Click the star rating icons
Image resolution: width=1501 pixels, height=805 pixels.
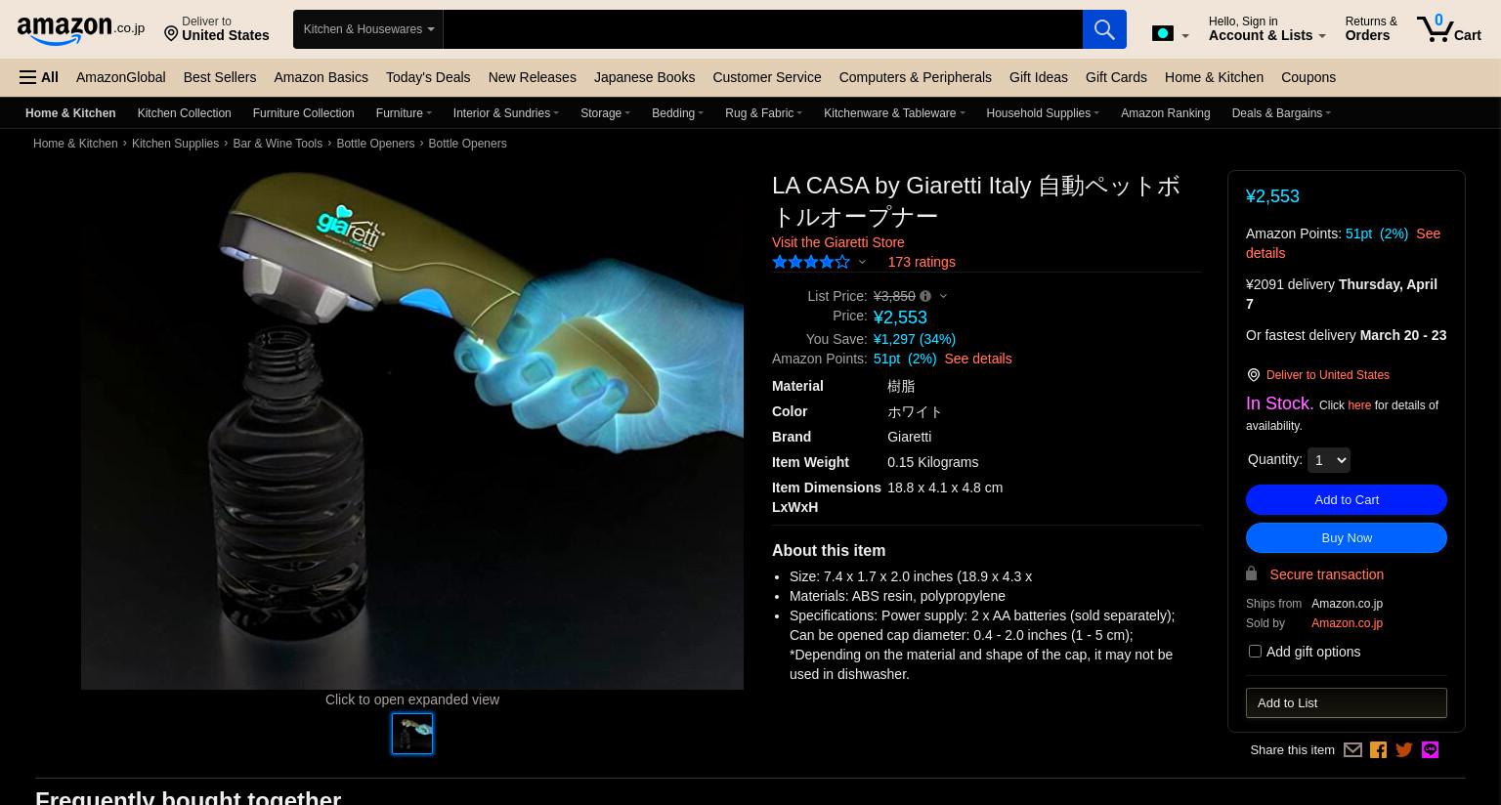[811, 262]
